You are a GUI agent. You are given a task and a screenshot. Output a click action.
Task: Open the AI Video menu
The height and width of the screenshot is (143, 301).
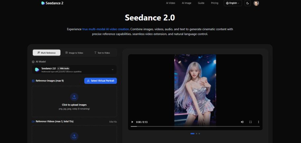tap(170, 3)
